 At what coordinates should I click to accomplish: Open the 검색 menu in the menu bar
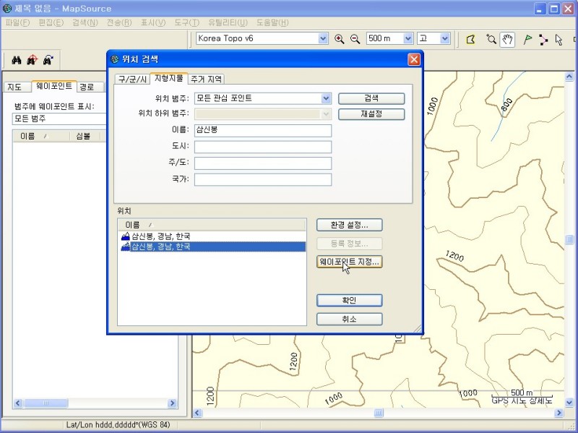pyautogui.click(x=85, y=22)
